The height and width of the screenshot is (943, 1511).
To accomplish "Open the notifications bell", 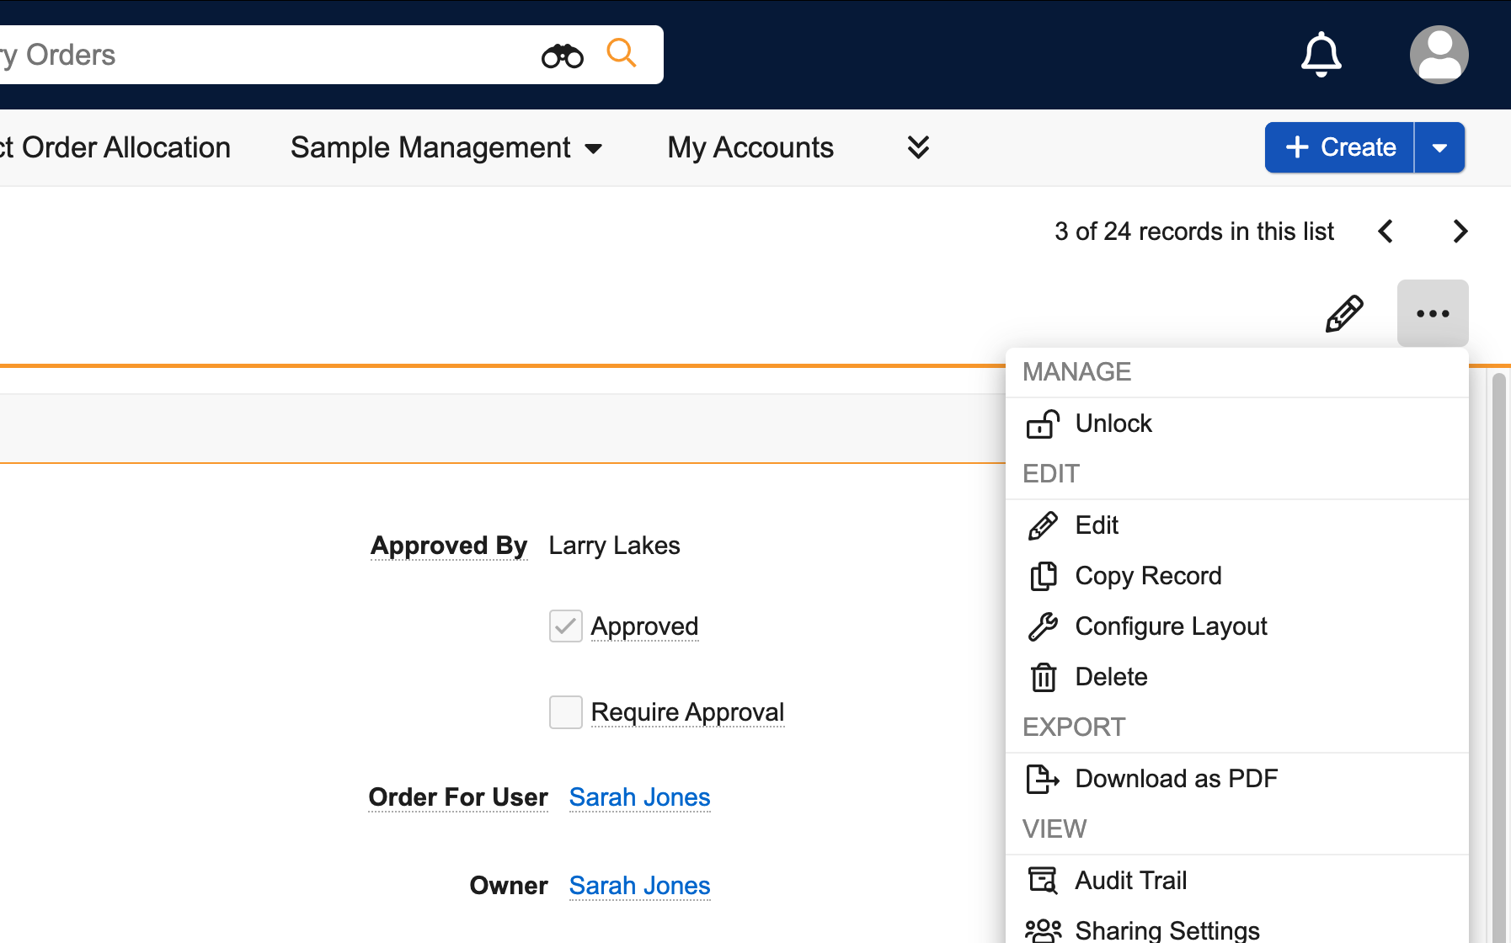I will pos(1321,55).
